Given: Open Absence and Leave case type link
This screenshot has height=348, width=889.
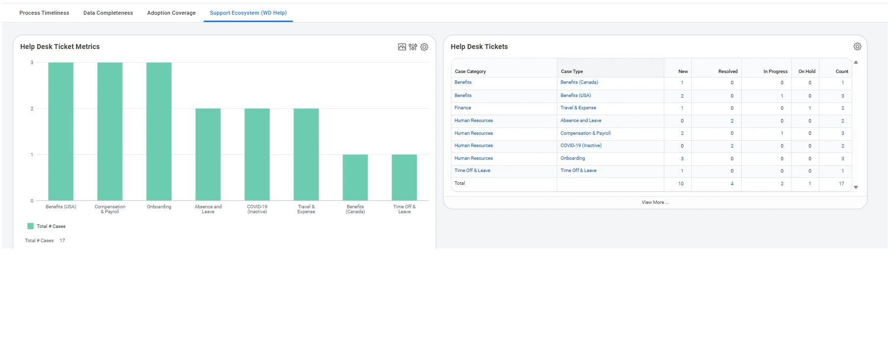Looking at the screenshot, I should click(581, 121).
